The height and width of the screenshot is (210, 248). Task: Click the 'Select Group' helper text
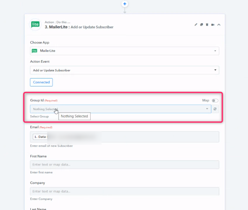pos(39,116)
